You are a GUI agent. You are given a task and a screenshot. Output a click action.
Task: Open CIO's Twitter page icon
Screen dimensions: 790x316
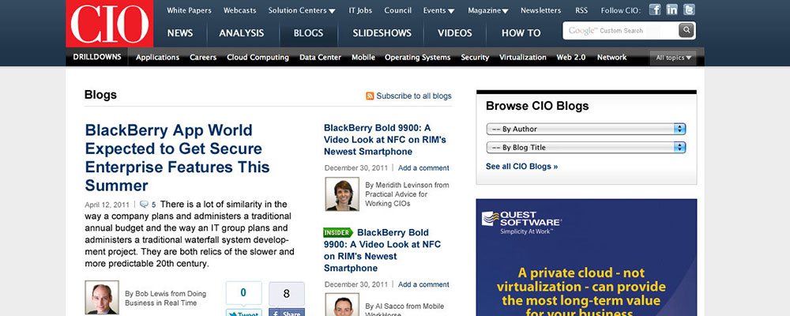coord(689,9)
